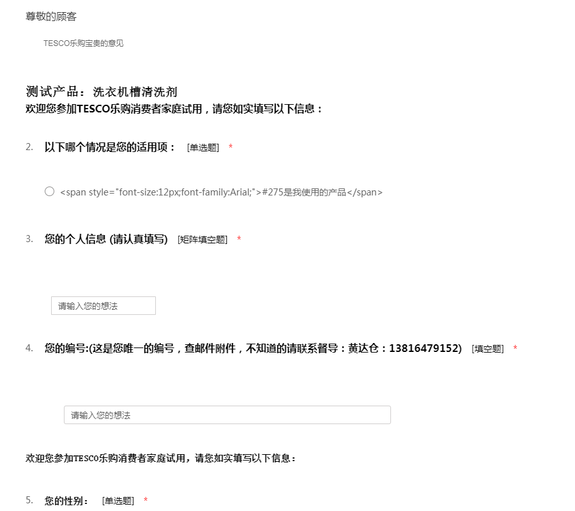Viewport: 575px width, 511px height.
Task: Click the red required asterisk of question 3
Action: [239, 240]
